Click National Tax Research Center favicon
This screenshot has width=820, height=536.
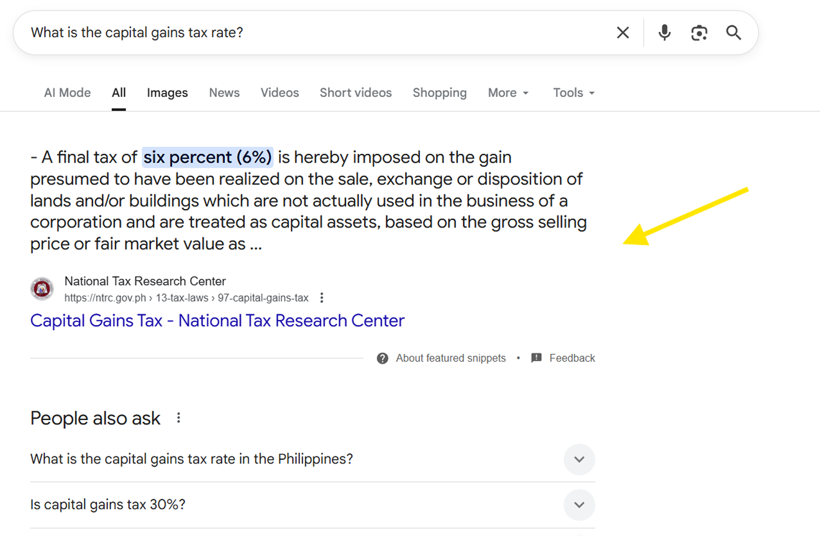point(42,289)
